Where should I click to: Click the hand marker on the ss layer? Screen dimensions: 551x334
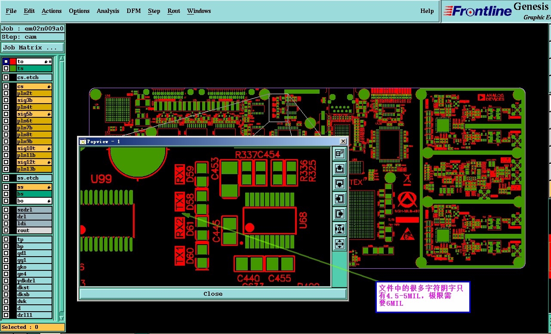click(49, 187)
